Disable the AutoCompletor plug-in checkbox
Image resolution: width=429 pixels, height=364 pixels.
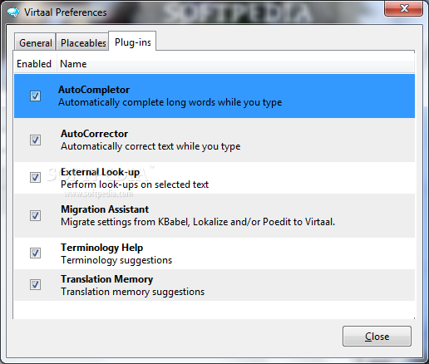tap(35, 96)
